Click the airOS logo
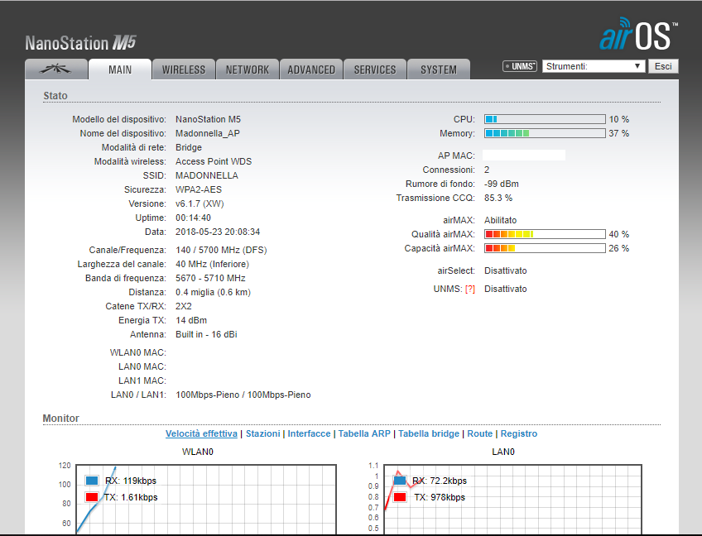The image size is (702, 536). [638, 34]
